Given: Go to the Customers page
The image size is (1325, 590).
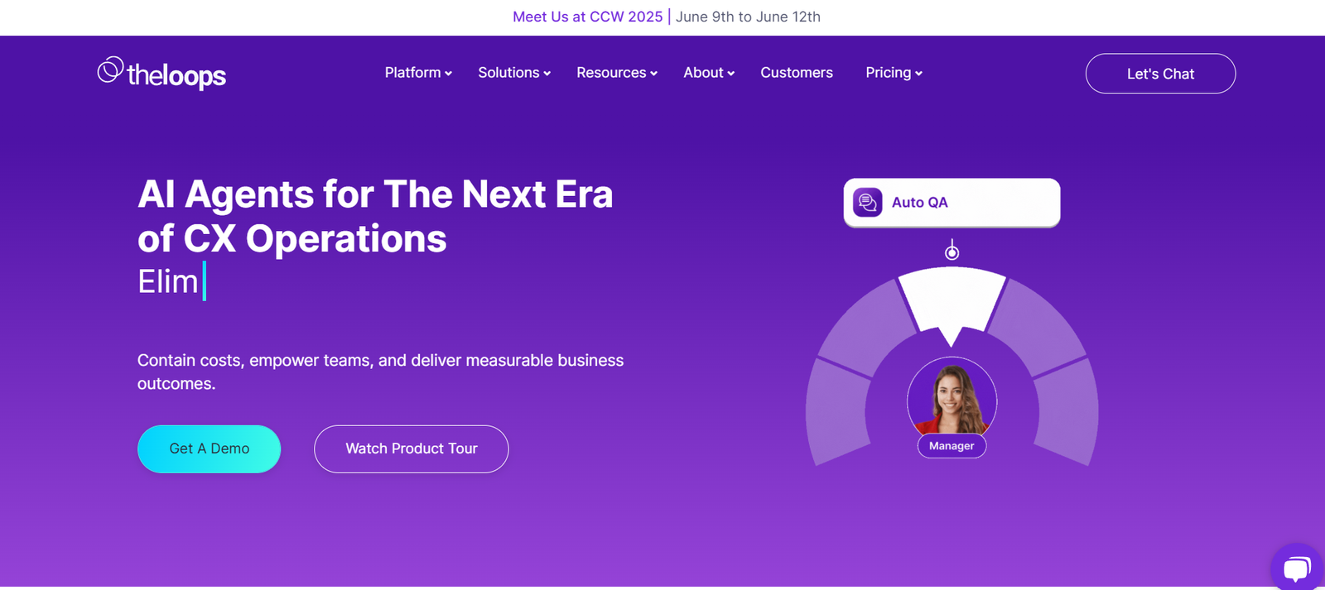Looking at the screenshot, I should pyautogui.click(x=797, y=73).
